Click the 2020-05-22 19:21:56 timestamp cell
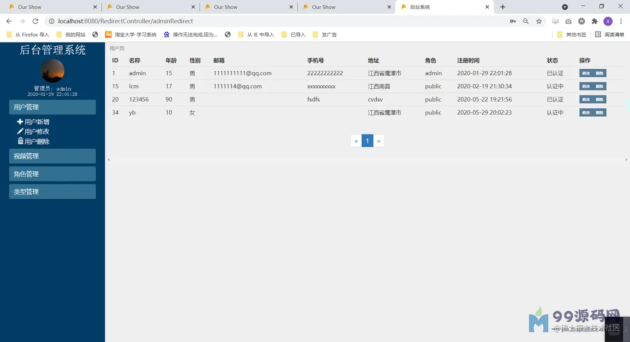Screen dimensions: 630x342 click(x=485, y=100)
